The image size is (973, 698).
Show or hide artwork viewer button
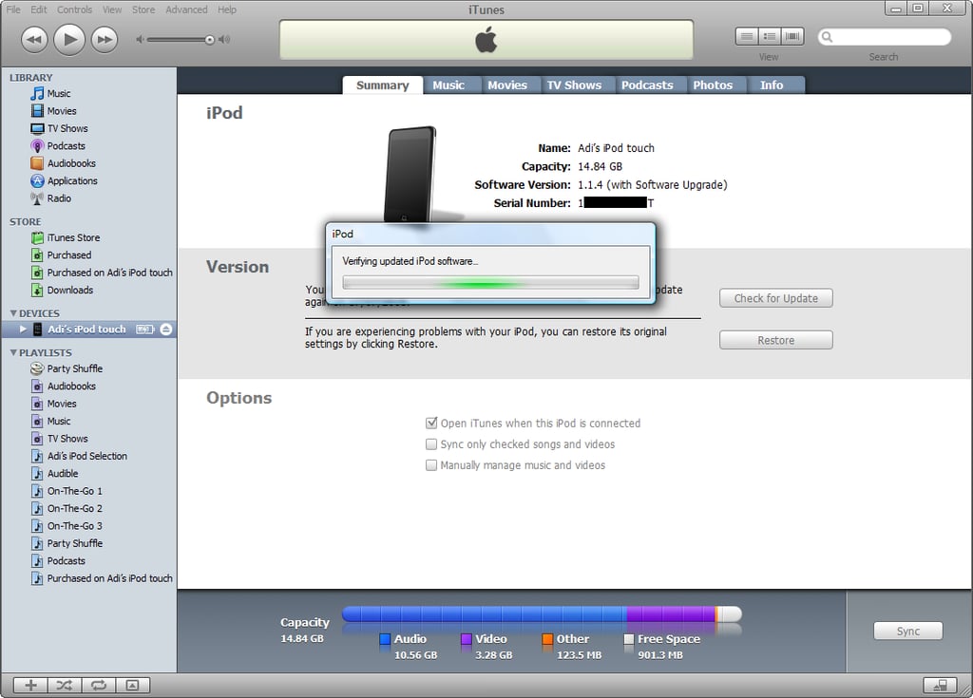pyautogui.click(x=132, y=685)
